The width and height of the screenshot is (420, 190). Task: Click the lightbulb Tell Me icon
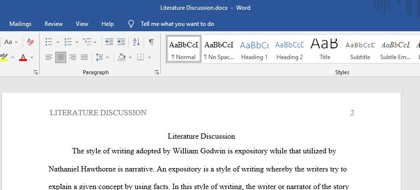click(131, 24)
